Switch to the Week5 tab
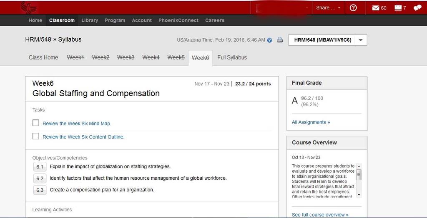Image resolution: width=427 pixels, height=218 pixels. point(176,57)
